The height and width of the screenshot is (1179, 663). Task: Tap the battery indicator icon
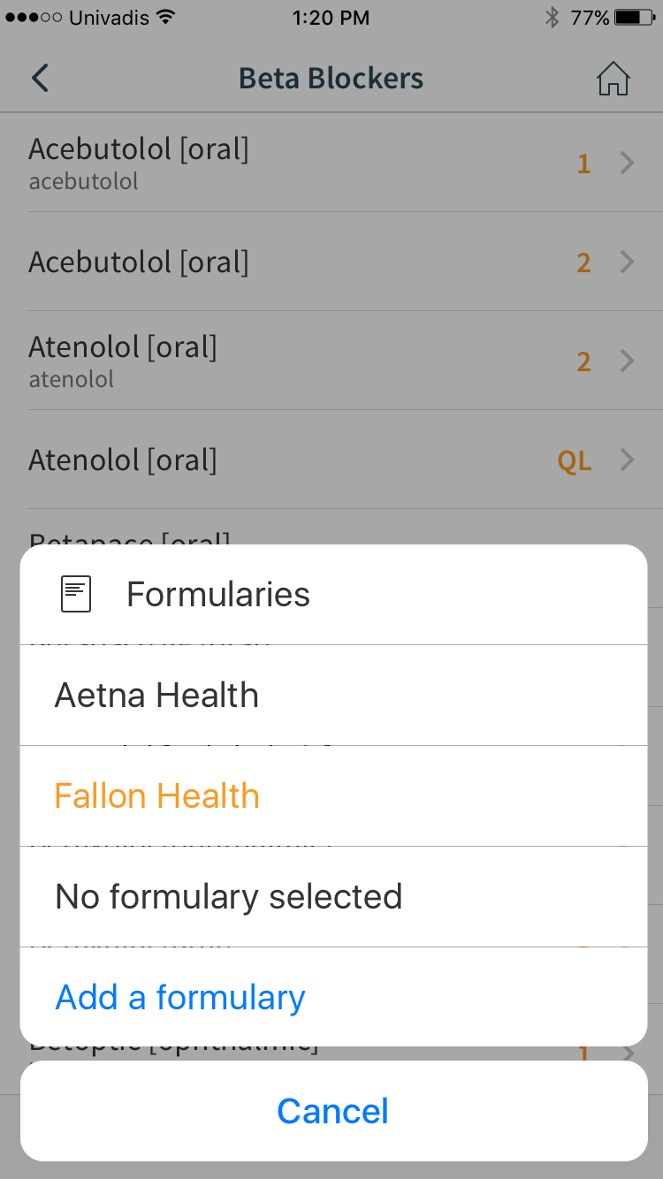[x=633, y=17]
